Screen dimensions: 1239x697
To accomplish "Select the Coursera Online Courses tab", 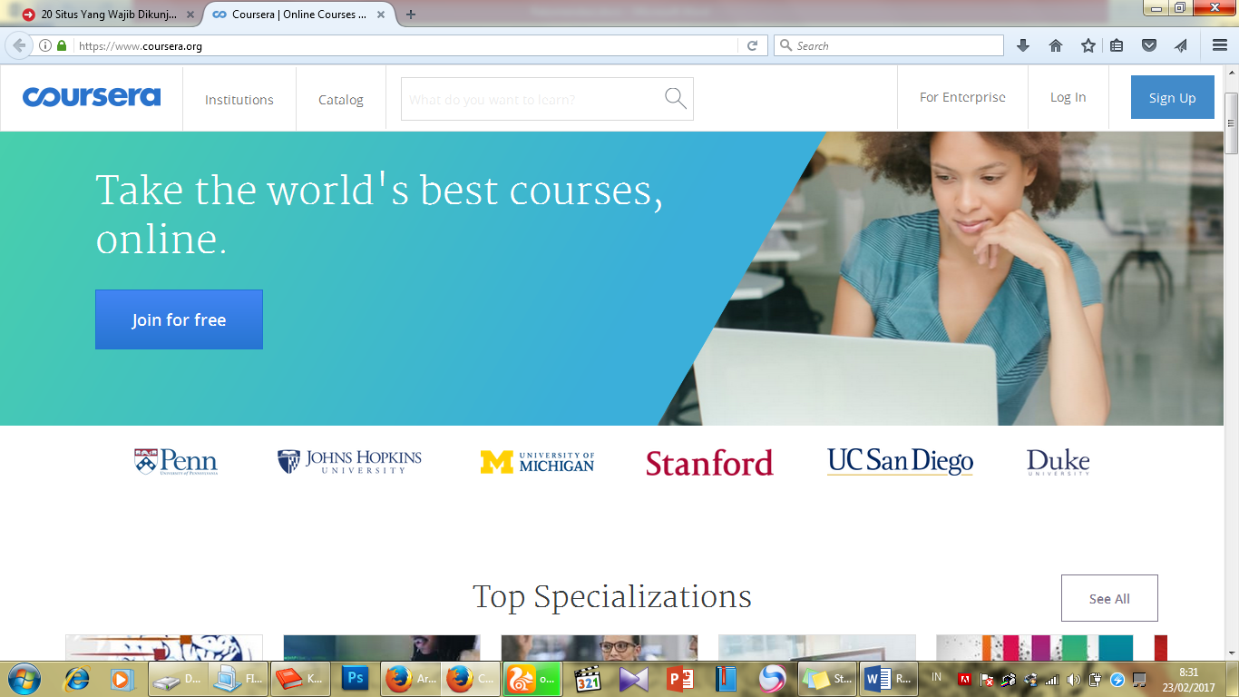I will coord(299,15).
